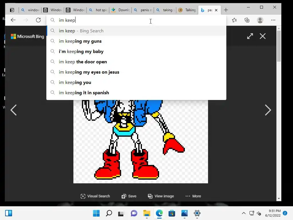Switch to the 'hot spic' tab
Screen dimensions: 293x220
click(x=98, y=10)
